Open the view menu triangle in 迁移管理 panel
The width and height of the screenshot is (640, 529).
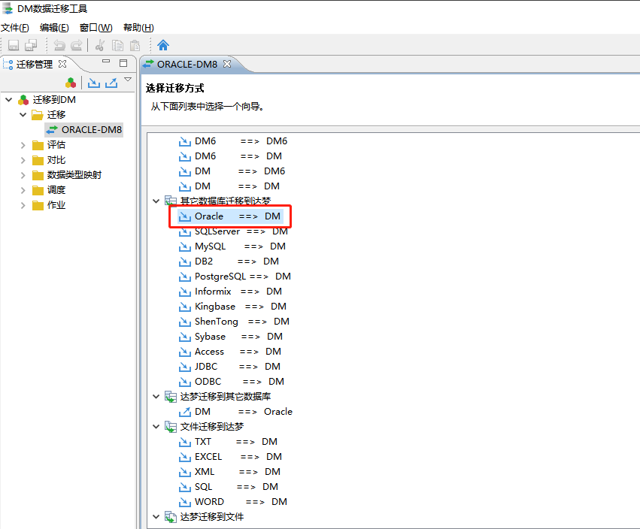(x=128, y=80)
